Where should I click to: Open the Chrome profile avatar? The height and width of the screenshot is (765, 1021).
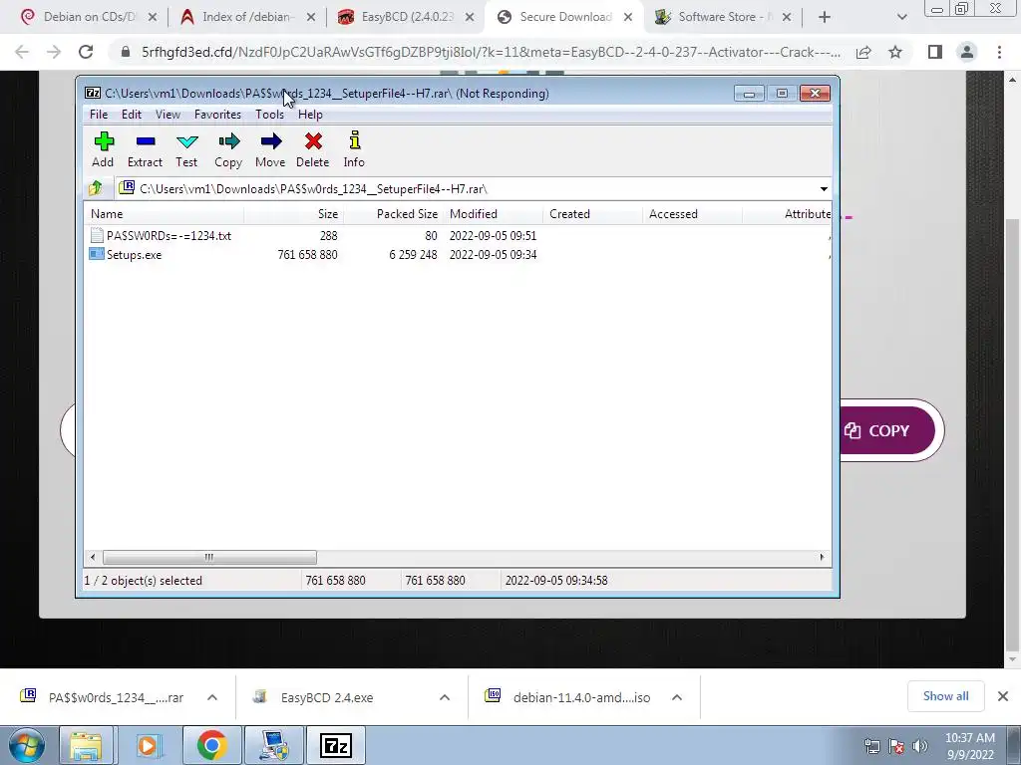pyautogui.click(x=967, y=52)
